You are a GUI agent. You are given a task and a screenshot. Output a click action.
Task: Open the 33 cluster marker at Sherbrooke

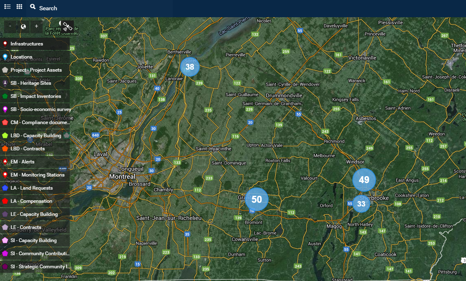[x=361, y=204]
